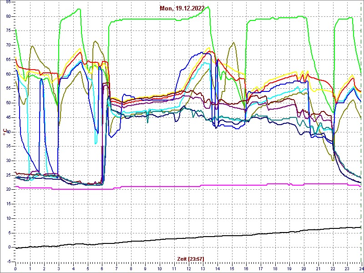The height and width of the screenshot is (273, 364).
Task: Pick hour '8' on the time axis
Action: [131, 269]
